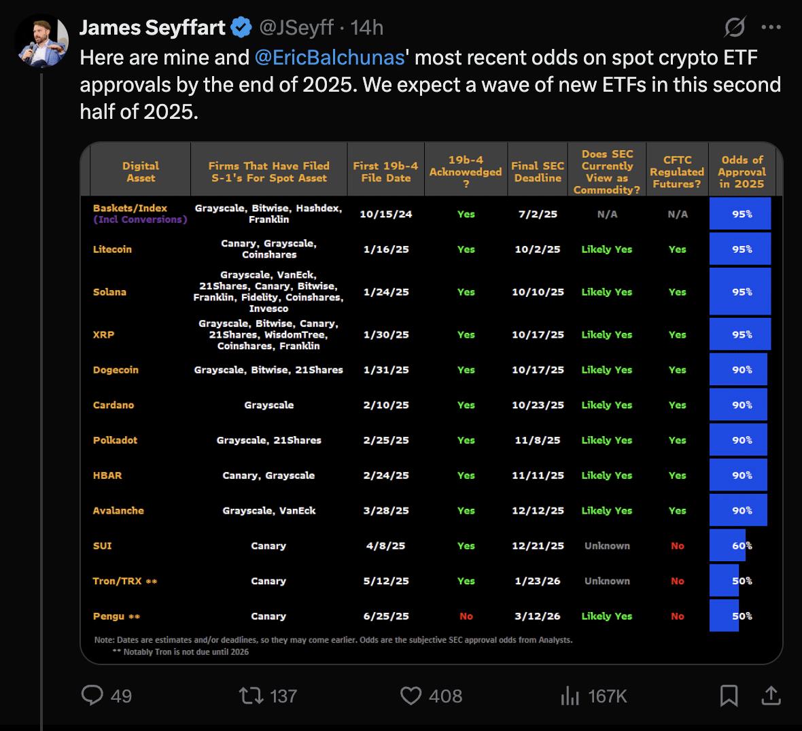Click the repost icon

(251, 696)
